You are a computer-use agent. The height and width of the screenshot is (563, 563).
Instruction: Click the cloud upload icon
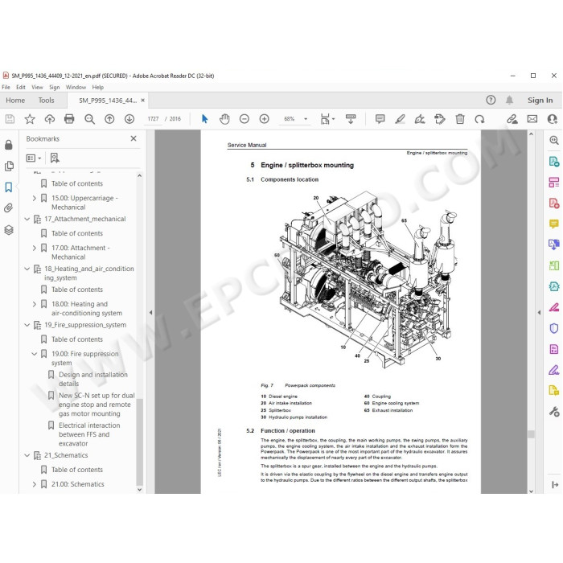pyautogui.click(x=50, y=119)
